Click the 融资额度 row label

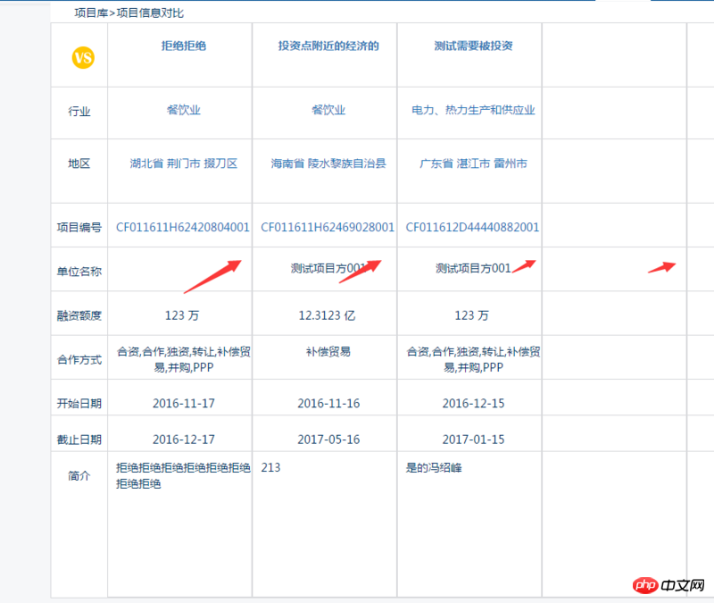tap(79, 315)
